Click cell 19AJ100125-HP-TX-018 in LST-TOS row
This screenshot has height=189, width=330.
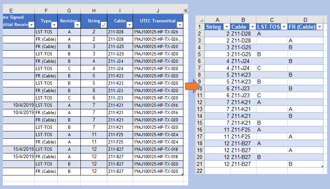coord(158,149)
